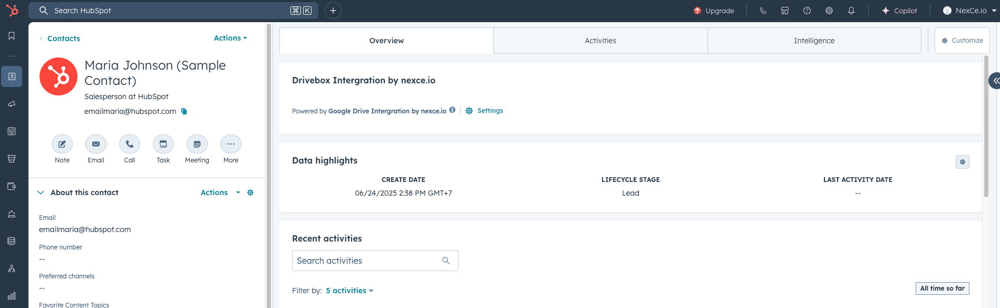The width and height of the screenshot is (1000, 308).
Task: Switch to the Overview tab
Action: 386,41
